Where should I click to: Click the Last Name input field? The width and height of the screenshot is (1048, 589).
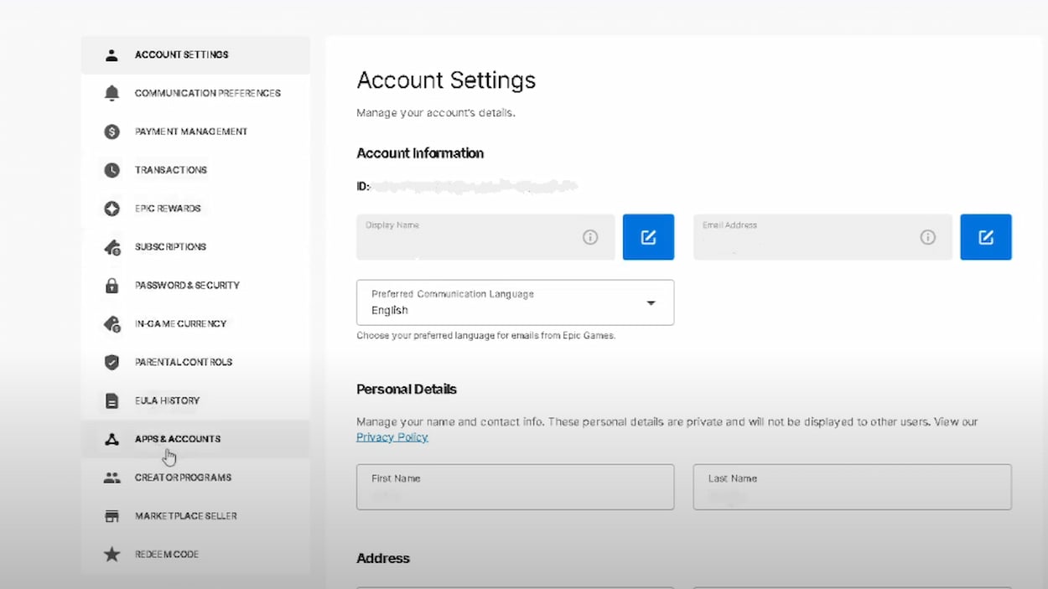(852, 488)
